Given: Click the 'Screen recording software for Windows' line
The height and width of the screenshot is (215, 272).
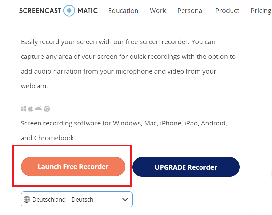Looking at the screenshot, I should [x=124, y=123].
